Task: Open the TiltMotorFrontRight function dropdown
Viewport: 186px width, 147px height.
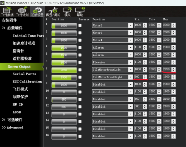Action: (x=131, y=77)
